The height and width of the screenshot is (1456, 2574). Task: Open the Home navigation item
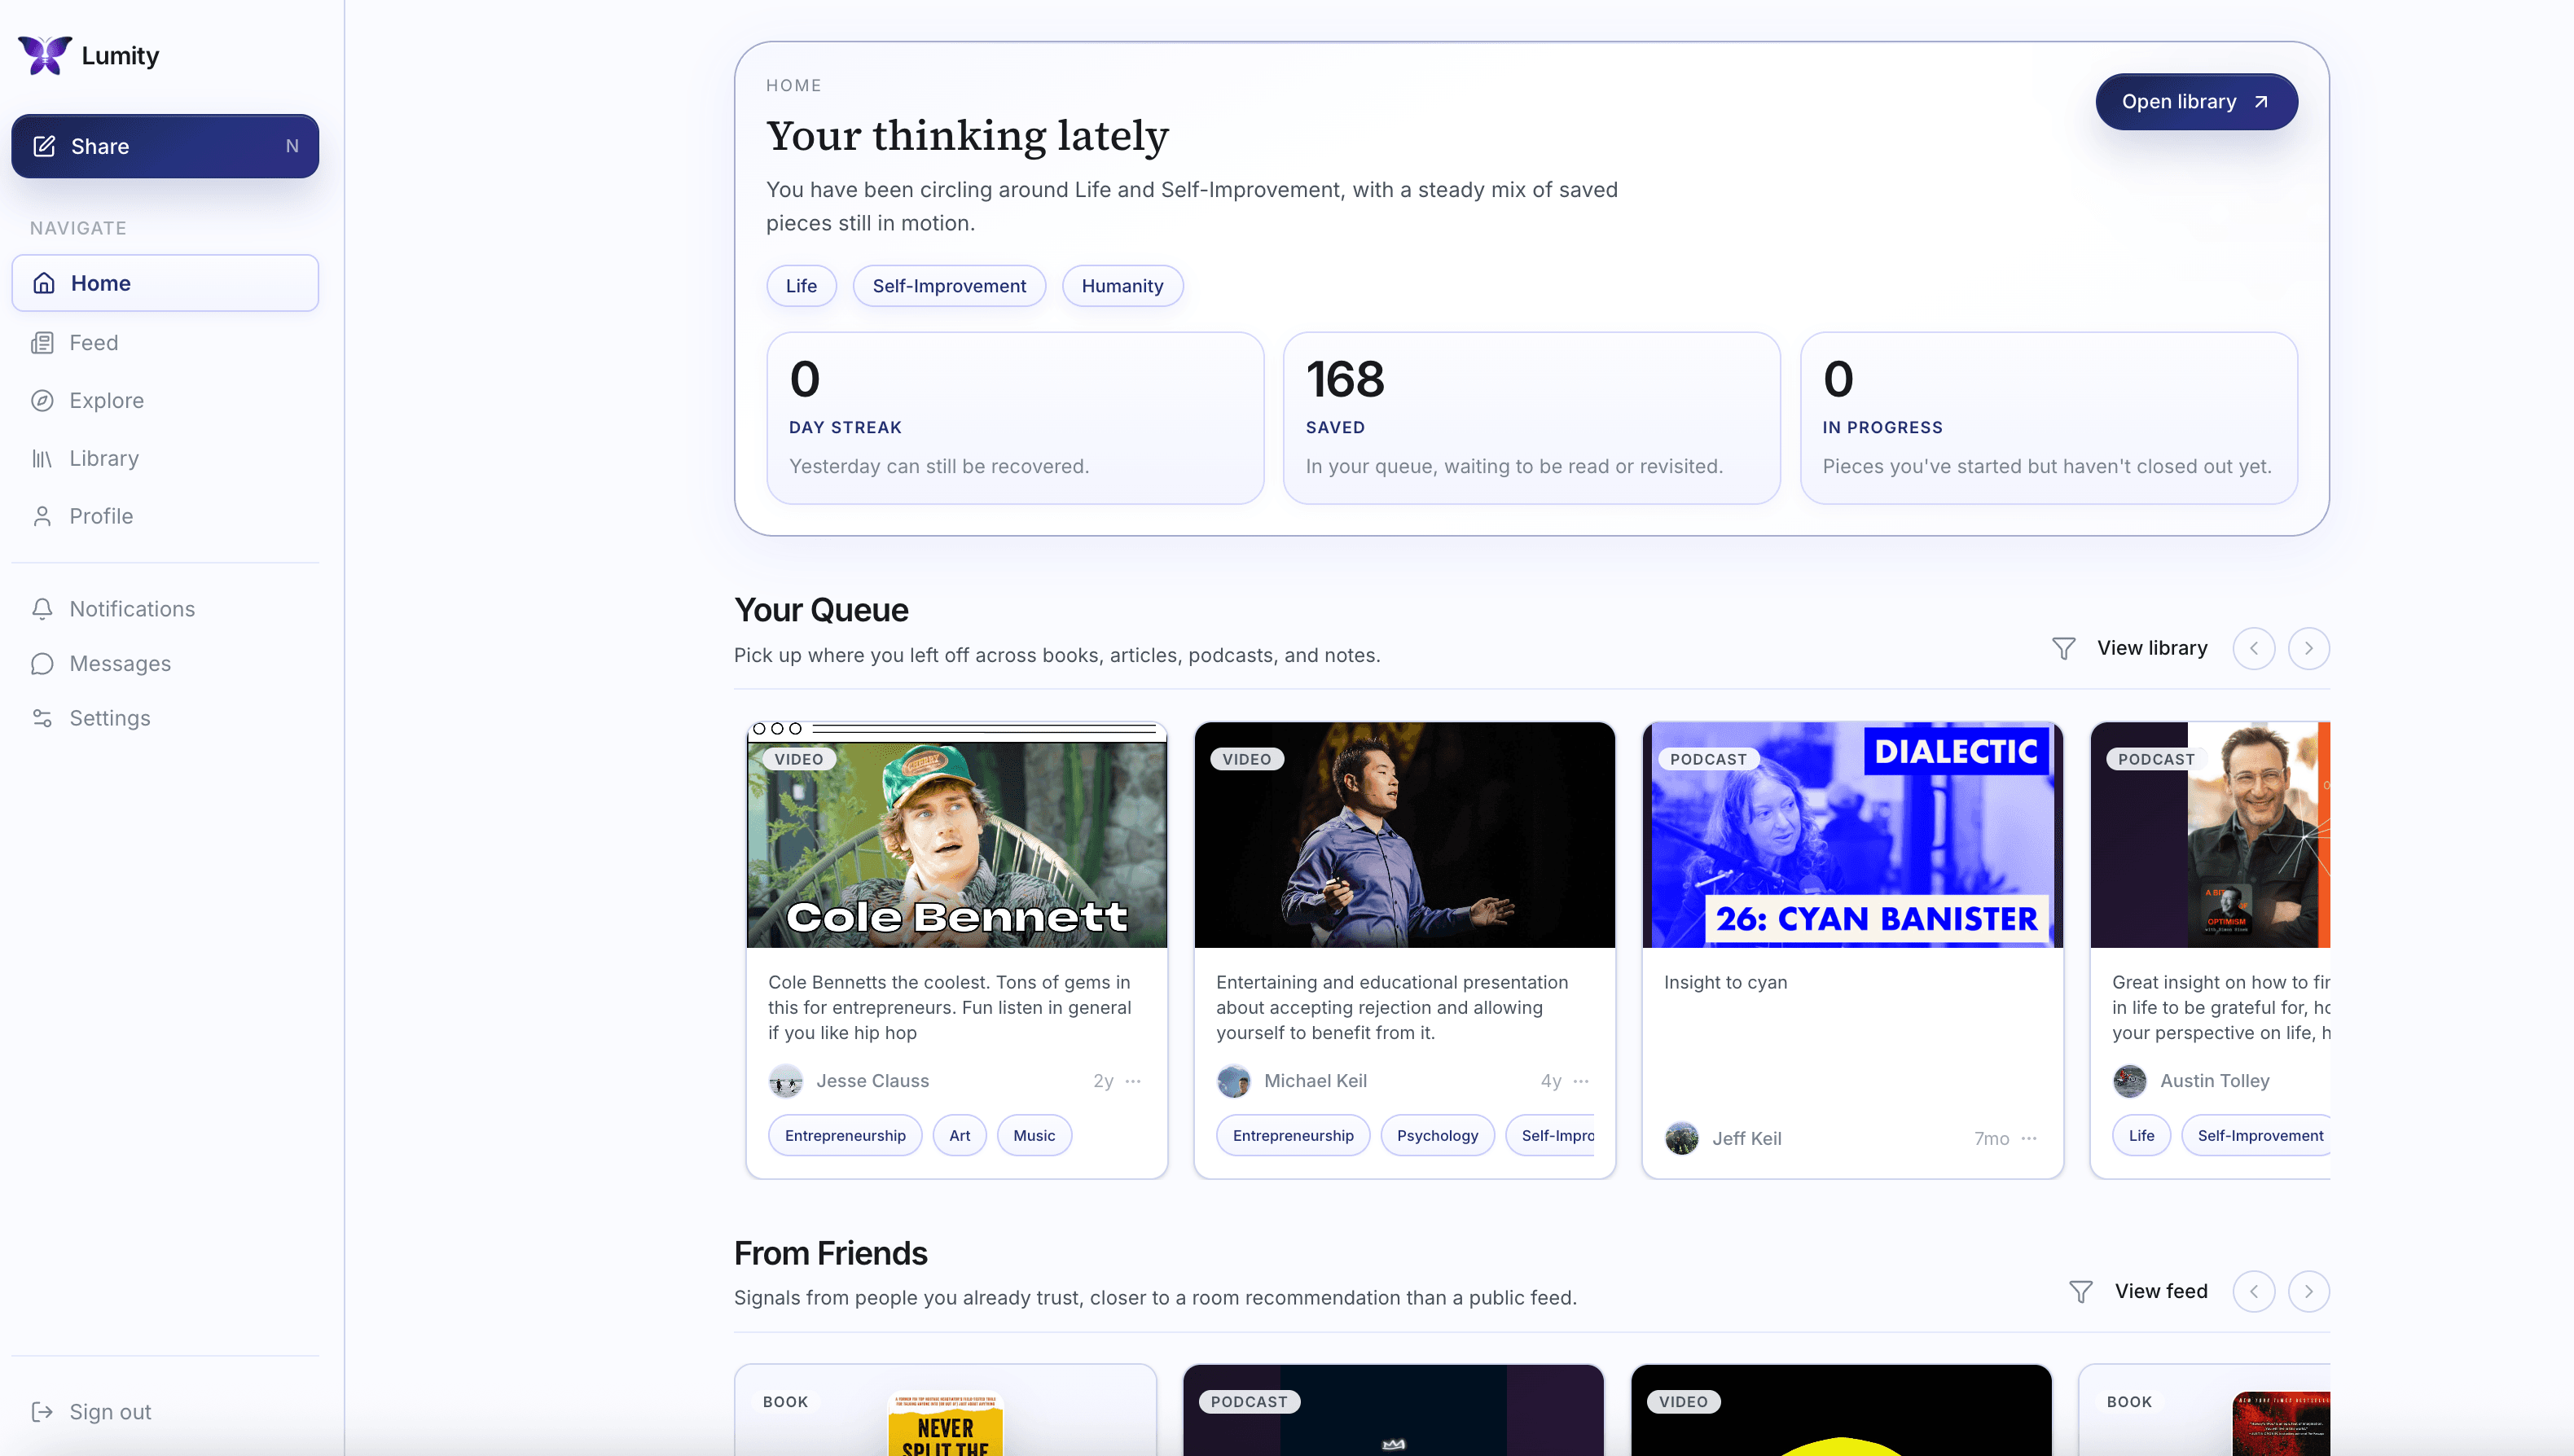[165, 283]
